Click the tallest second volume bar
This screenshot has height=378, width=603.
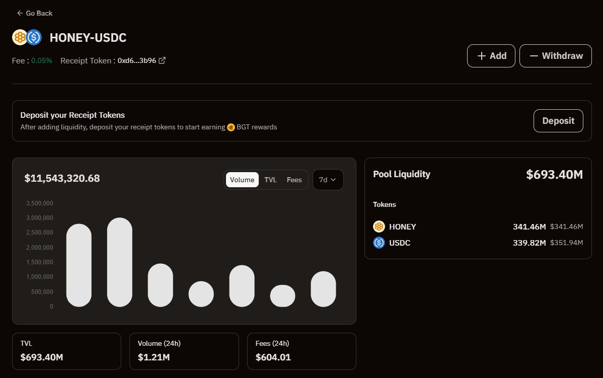(x=120, y=262)
